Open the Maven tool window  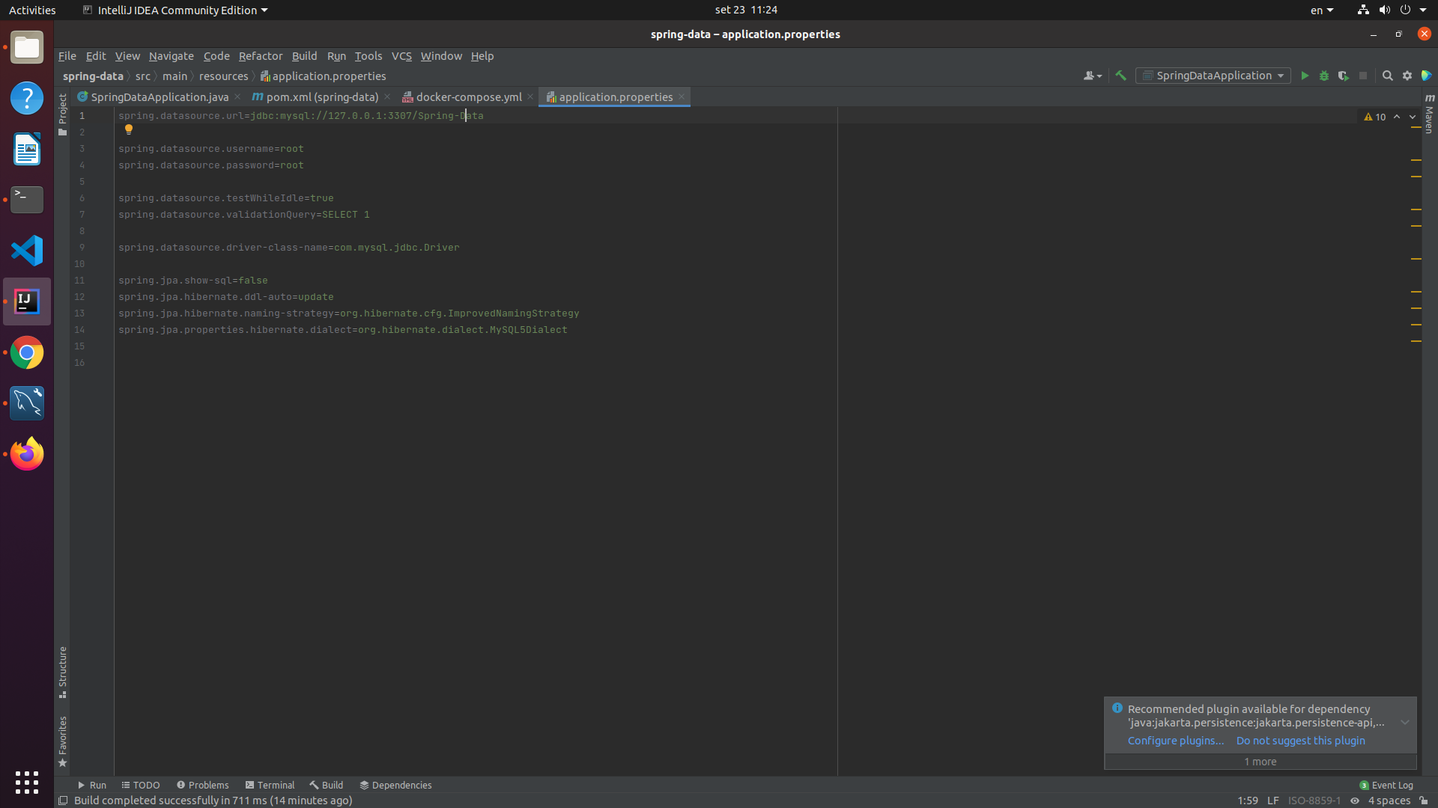[1429, 114]
